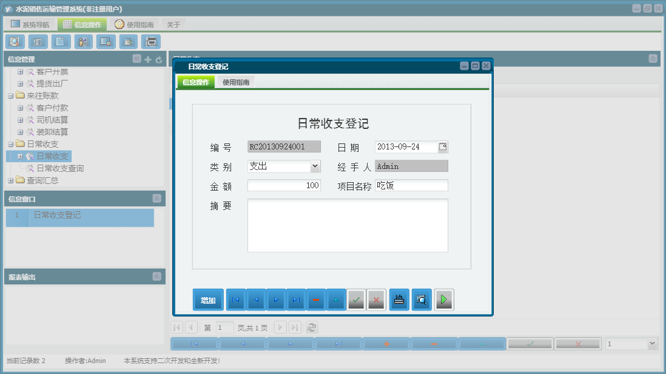Select the 客户付款 tree item

[x=52, y=108]
